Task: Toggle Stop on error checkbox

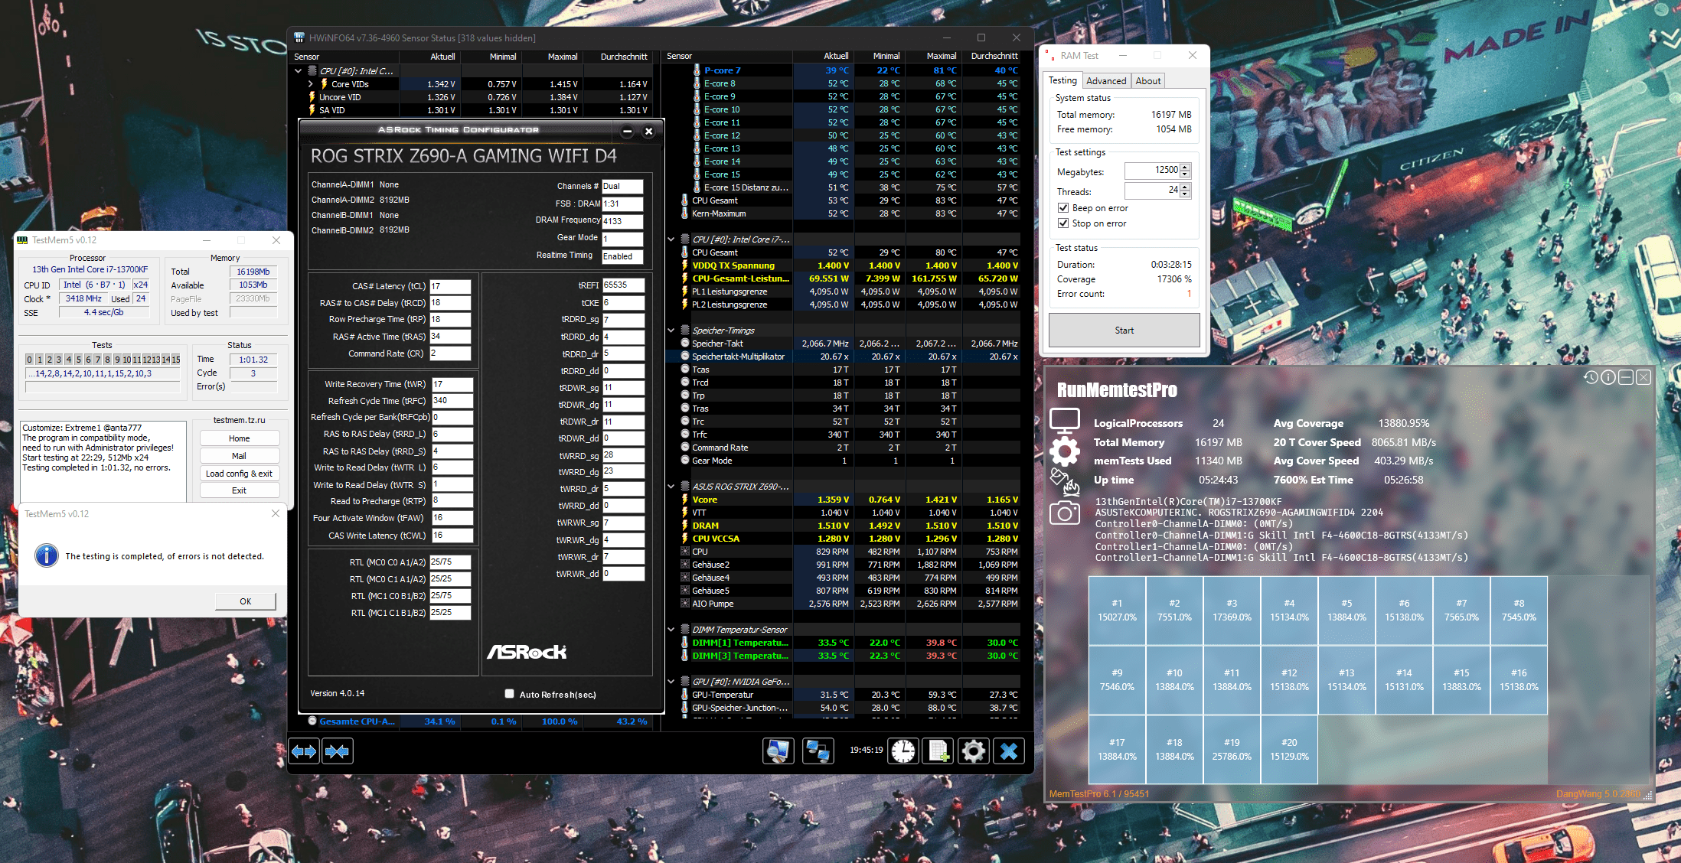Action: [1063, 223]
